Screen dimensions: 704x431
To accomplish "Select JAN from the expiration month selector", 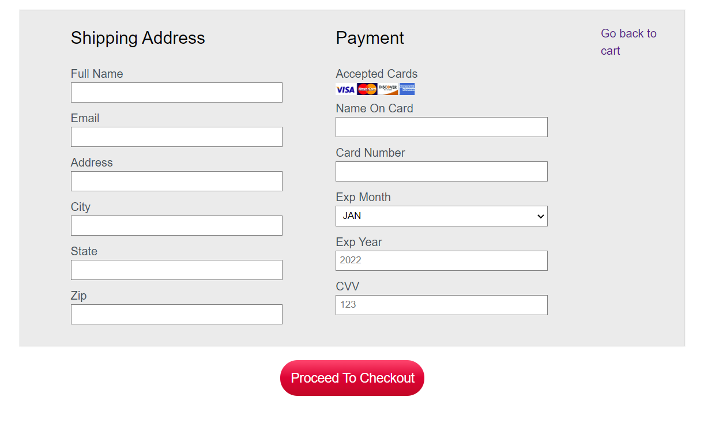I will point(441,215).
